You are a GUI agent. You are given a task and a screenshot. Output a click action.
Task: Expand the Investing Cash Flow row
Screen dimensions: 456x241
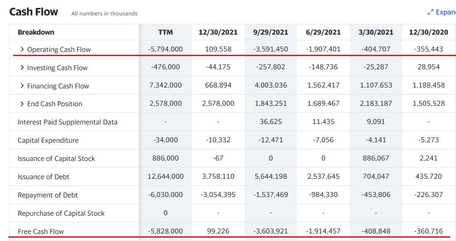[22, 67]
